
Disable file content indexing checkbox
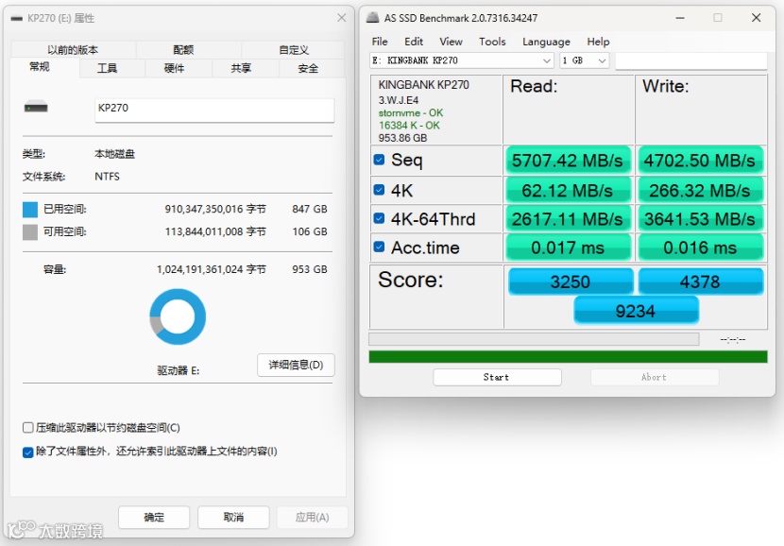tap(28, 452)
